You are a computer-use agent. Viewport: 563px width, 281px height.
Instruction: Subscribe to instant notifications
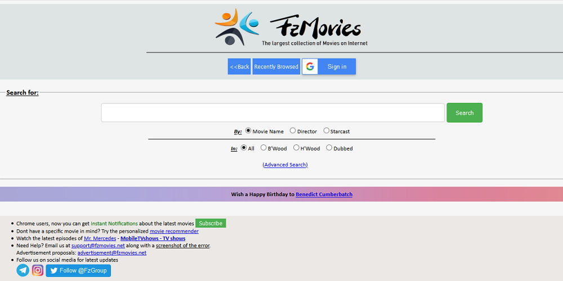[x=211, y=223]
